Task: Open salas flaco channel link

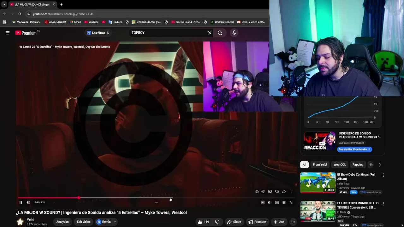Action: pyautogui.click(x=343, y=183)
